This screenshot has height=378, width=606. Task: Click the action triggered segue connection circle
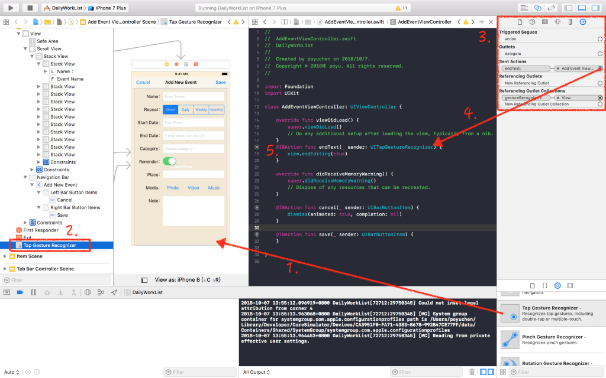(600, 39)
